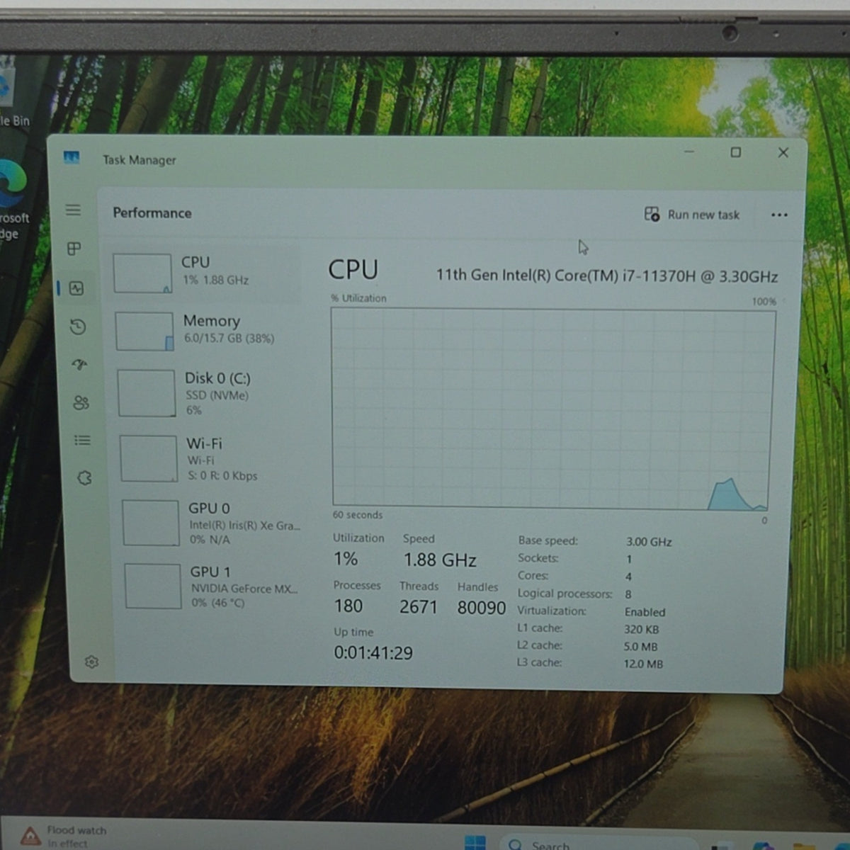Image resolution: width=850 pixels, height=850 pixels.
Task: Click Wi-Fi mini graph thumbnail
Action: click(149, 459)
